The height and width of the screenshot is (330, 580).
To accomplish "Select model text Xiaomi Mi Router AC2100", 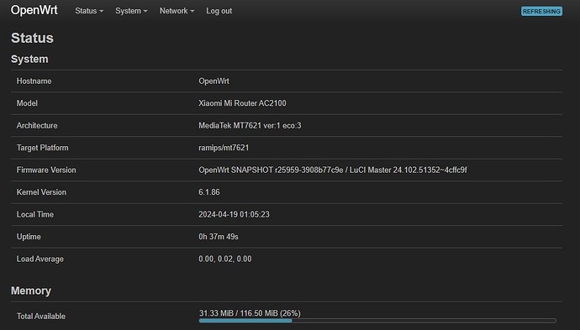I will click(x=242, y=103).
